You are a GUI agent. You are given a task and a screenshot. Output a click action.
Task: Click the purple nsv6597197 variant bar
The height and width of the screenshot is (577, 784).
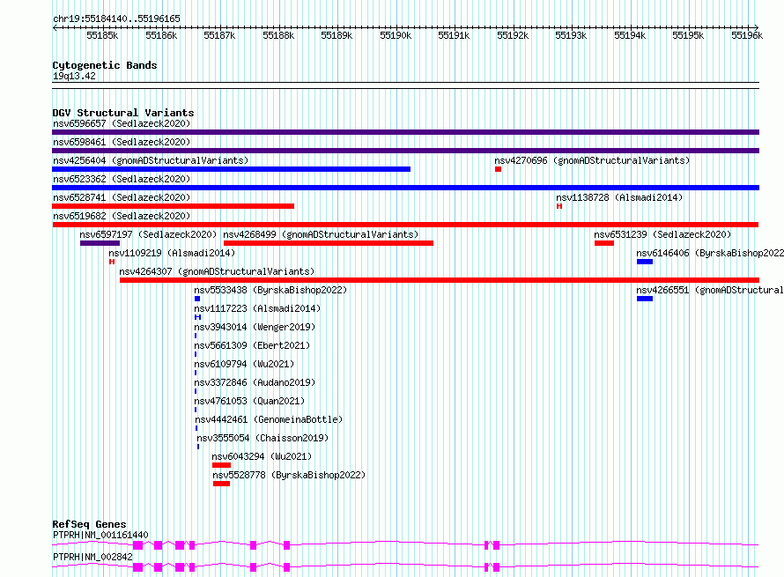tap(100, 243)
